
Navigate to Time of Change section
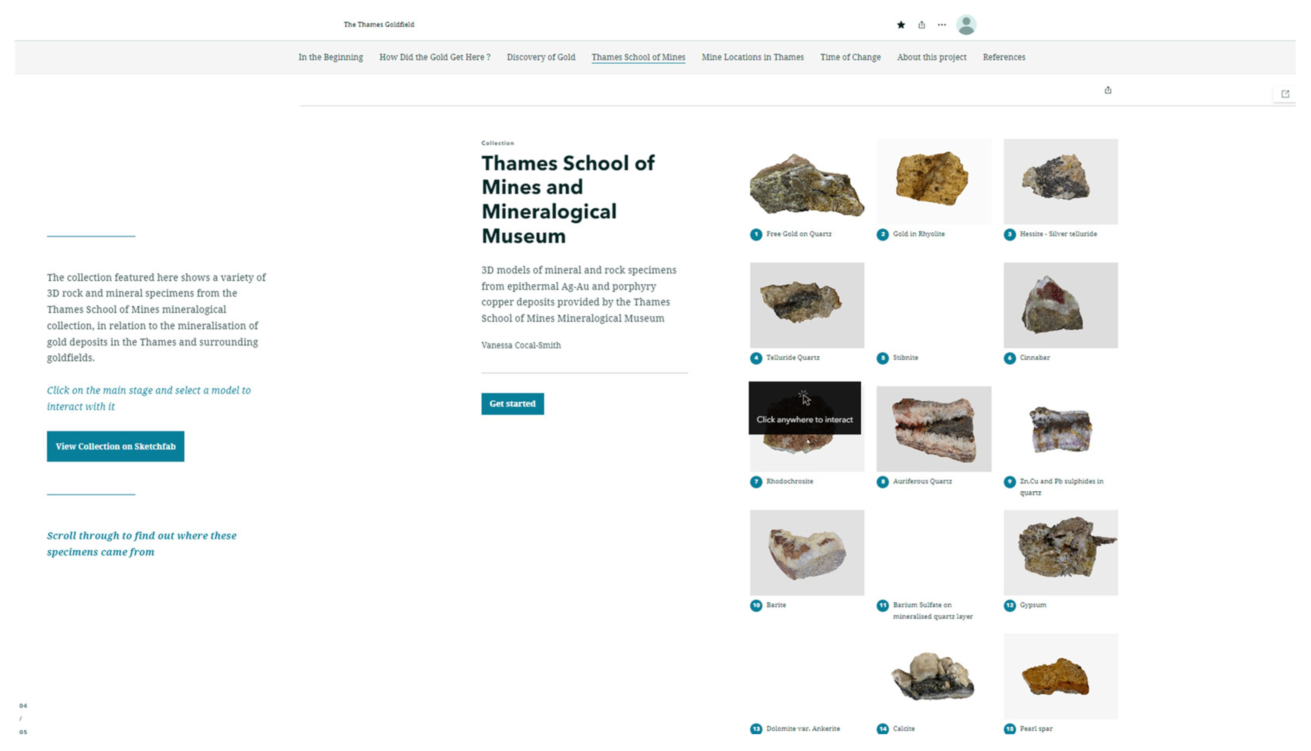coord(850,57)
